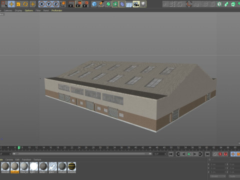
Task: Add a Light object
Action: click(x=143, y=4)
